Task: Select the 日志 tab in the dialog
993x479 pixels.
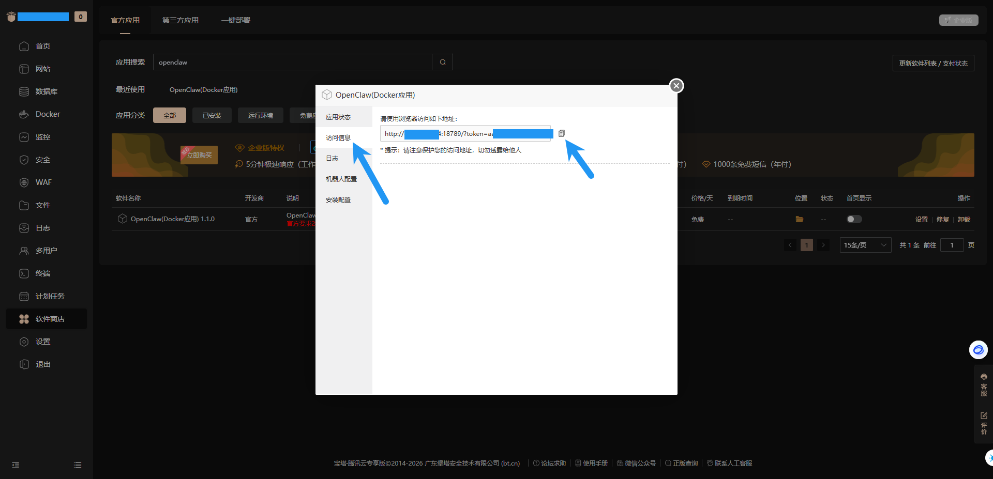Action: 332,159
